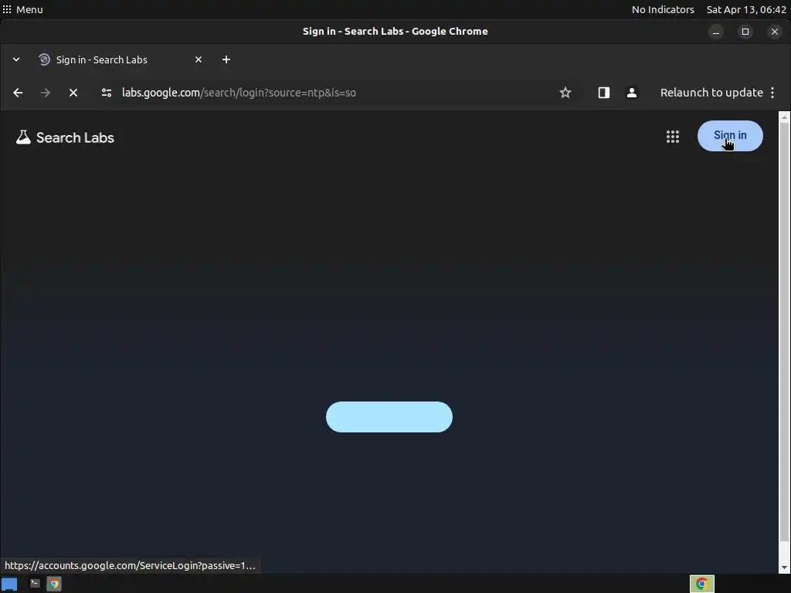
Task: Bookmark this tab with the star
Action: (x=565, y=93)
